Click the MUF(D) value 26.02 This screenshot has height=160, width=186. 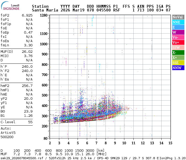pyautogui.click(x=27, y=51)
